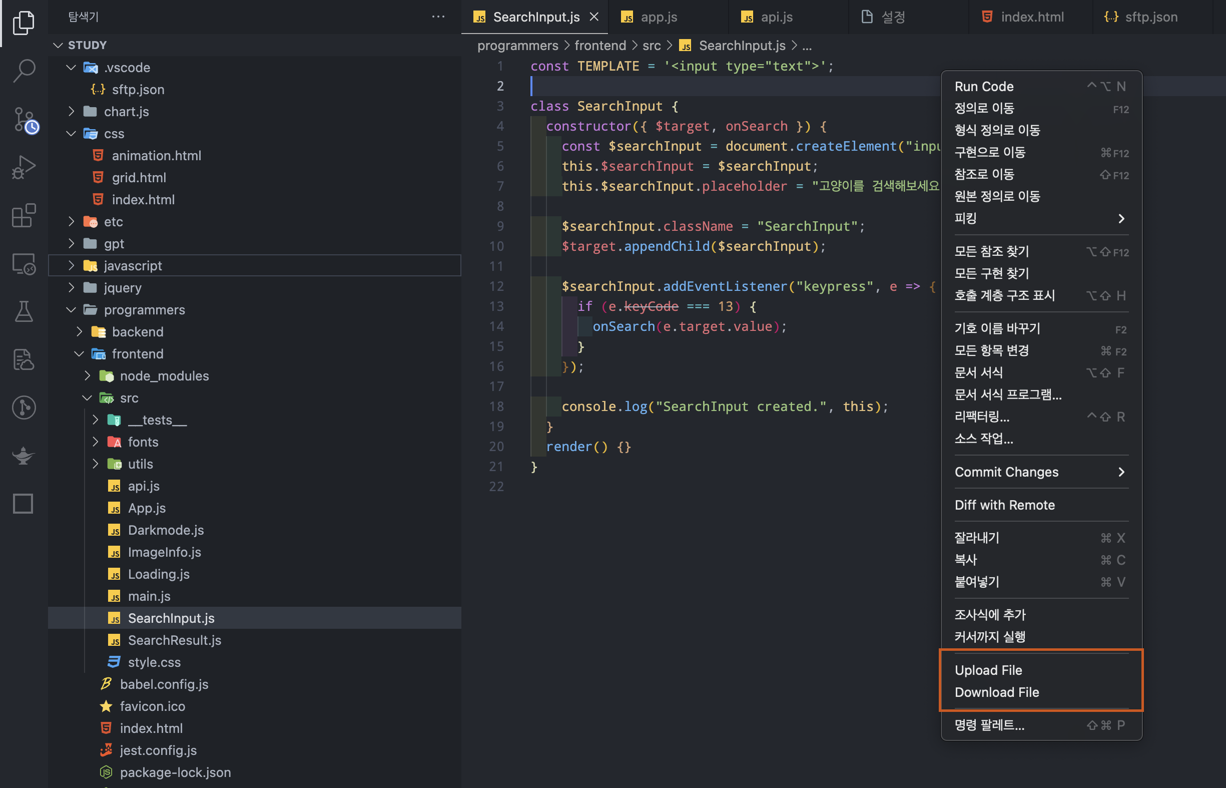Switch to the api.js editor tab
The image size is (1226, 788).
coord(776,17)
